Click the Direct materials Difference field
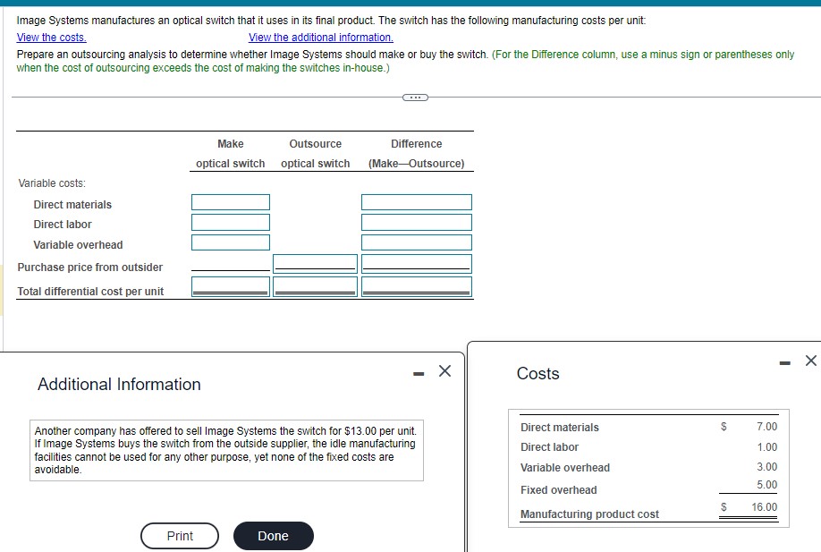This screenshot has height=552, width=821. tap(416, 201)
